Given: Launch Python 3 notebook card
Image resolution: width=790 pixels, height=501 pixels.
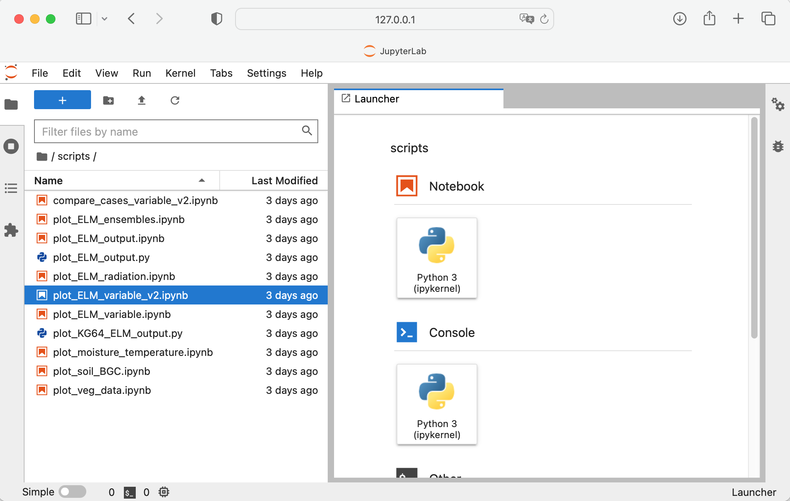Looking at the screenshot, I should click(x=437, y=258).
